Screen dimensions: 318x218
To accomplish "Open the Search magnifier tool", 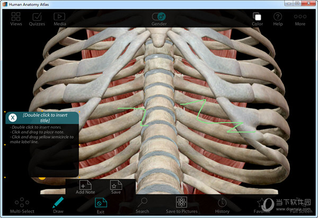I will [x=142, y=204].
